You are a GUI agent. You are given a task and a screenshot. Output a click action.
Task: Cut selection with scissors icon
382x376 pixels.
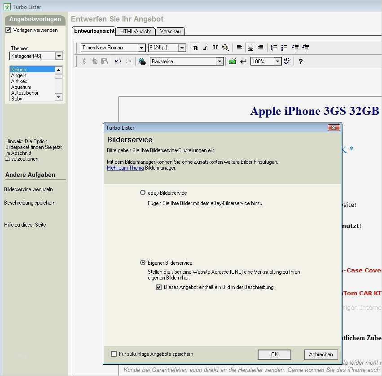pyautogui.click(x=83, y=61)
